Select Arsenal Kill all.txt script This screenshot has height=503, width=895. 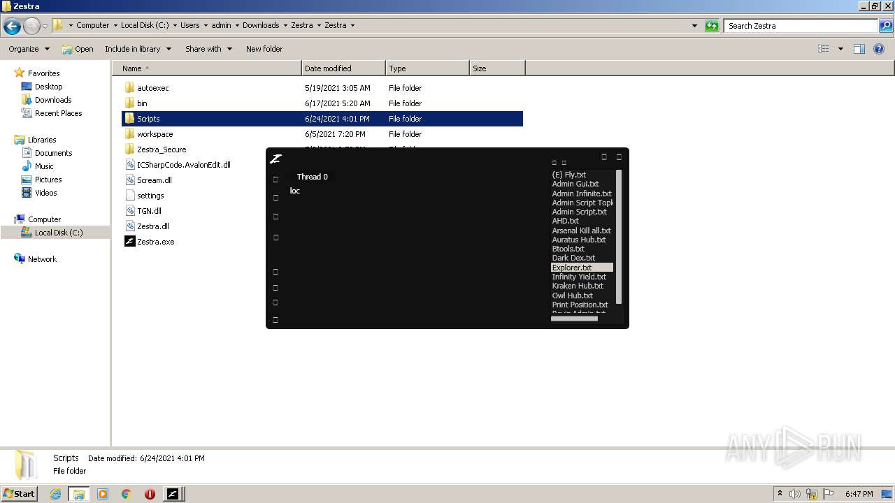(581, 231)
